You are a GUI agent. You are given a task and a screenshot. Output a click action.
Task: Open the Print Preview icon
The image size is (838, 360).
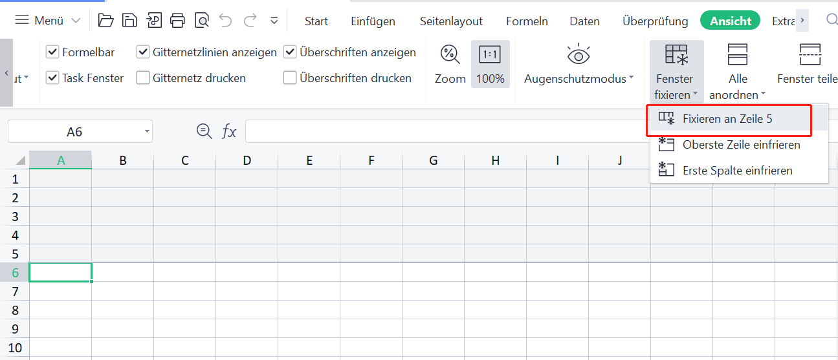[x=202, y=21]
